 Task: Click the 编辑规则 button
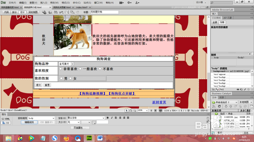[29, 122]
